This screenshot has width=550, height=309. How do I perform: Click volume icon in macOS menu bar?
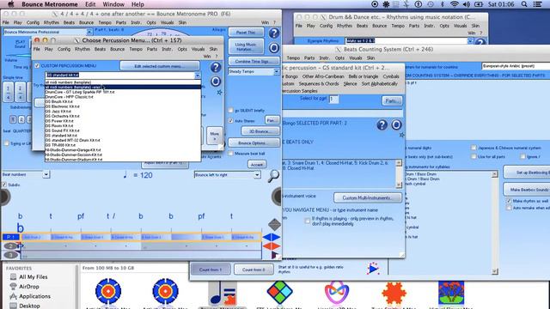(466, 4)
